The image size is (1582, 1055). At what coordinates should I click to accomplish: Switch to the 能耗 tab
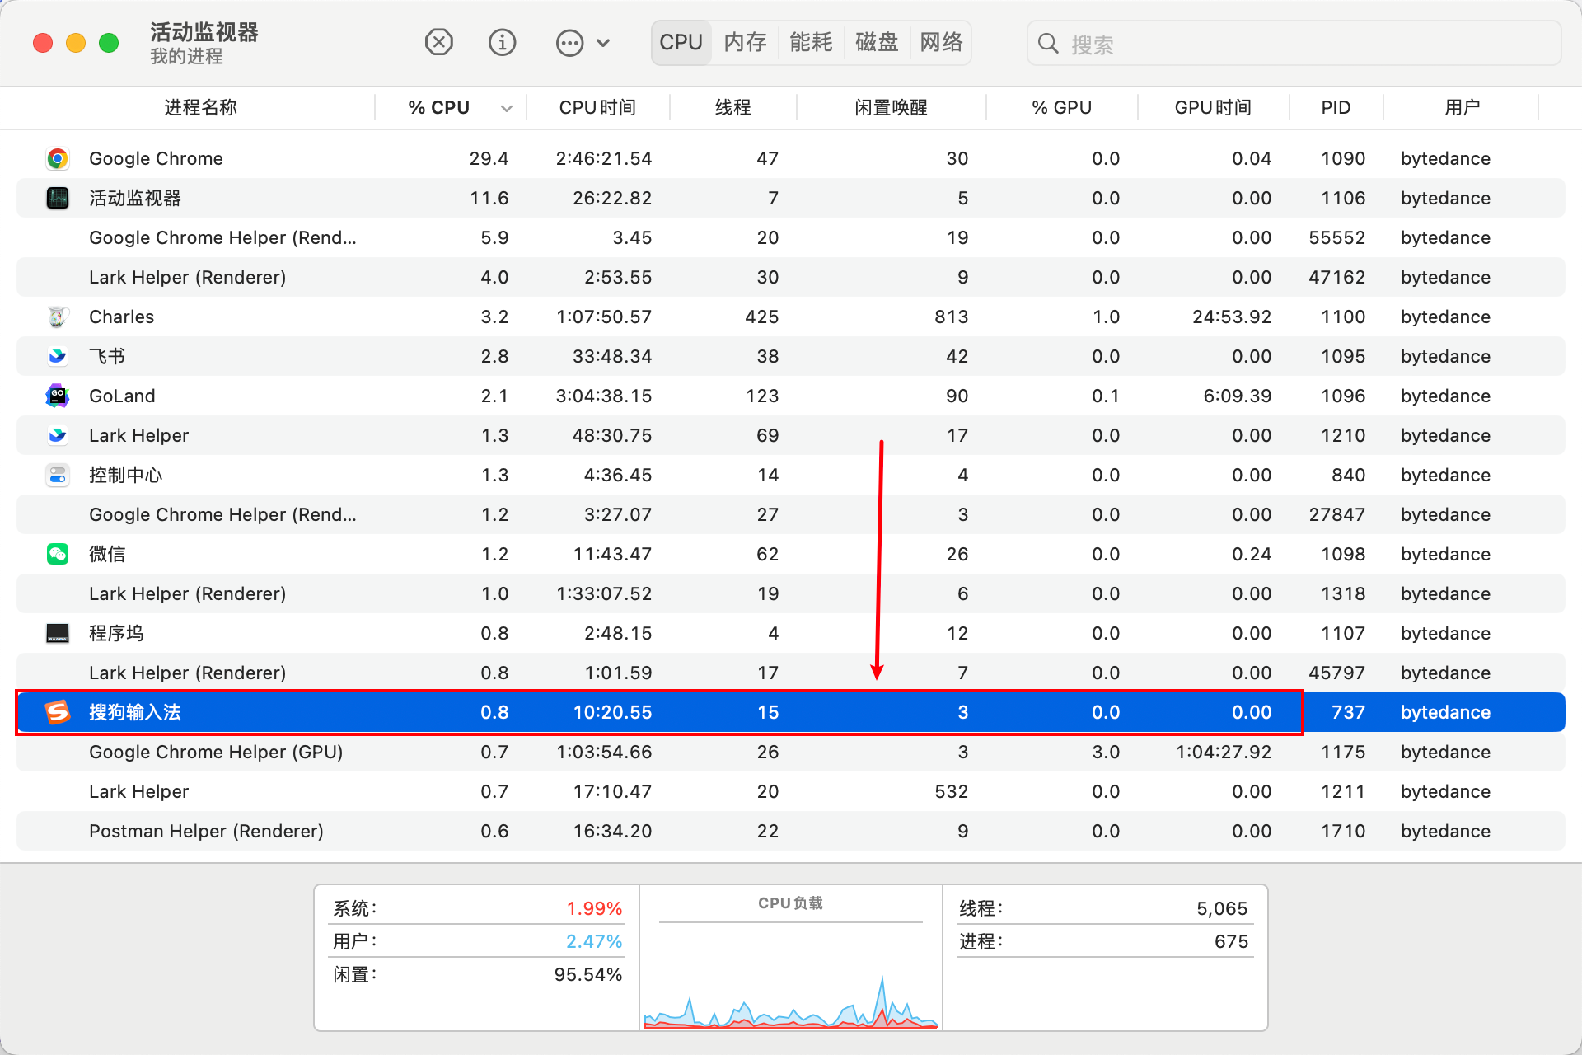[811, 42]
